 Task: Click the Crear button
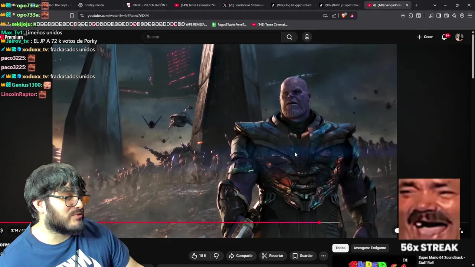coord(425,37)
